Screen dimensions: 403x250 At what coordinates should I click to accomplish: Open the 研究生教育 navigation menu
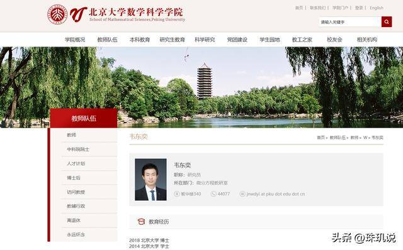172,40
